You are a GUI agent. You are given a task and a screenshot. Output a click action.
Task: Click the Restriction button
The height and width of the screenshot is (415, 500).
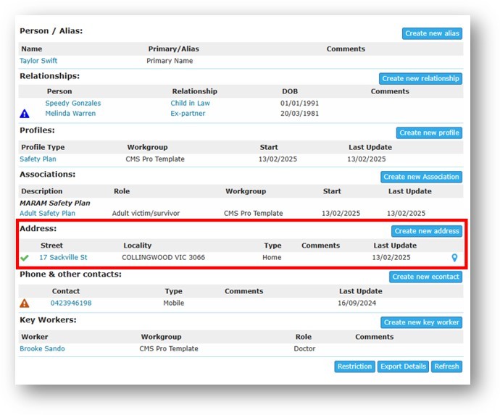(354, 366)
